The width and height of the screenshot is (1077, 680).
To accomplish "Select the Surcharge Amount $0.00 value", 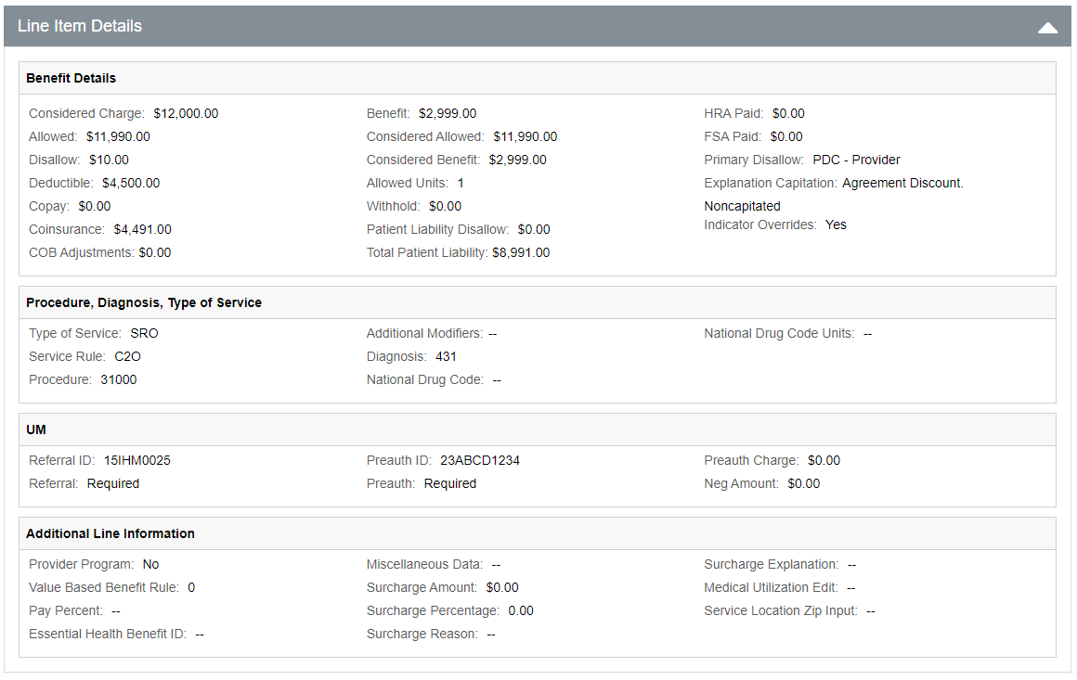I will pos(502,587).
